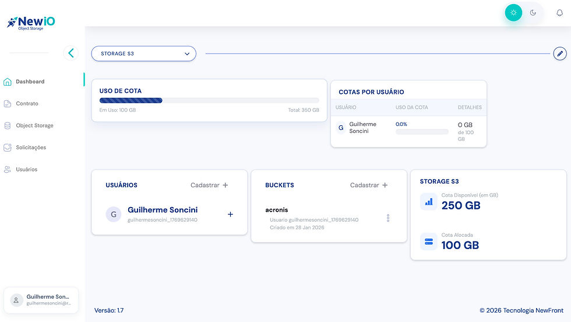571x322 pixels.
Task: Open acronis bucket three-dot options menu
Action: (x=388, y=218)
